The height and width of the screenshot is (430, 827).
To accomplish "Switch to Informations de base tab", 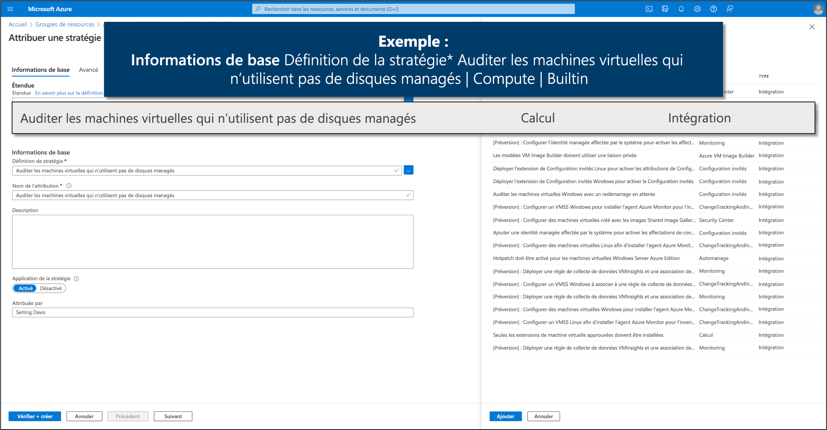I will 41,70.
